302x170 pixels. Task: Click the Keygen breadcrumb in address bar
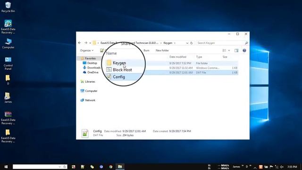tap(168, 43)
